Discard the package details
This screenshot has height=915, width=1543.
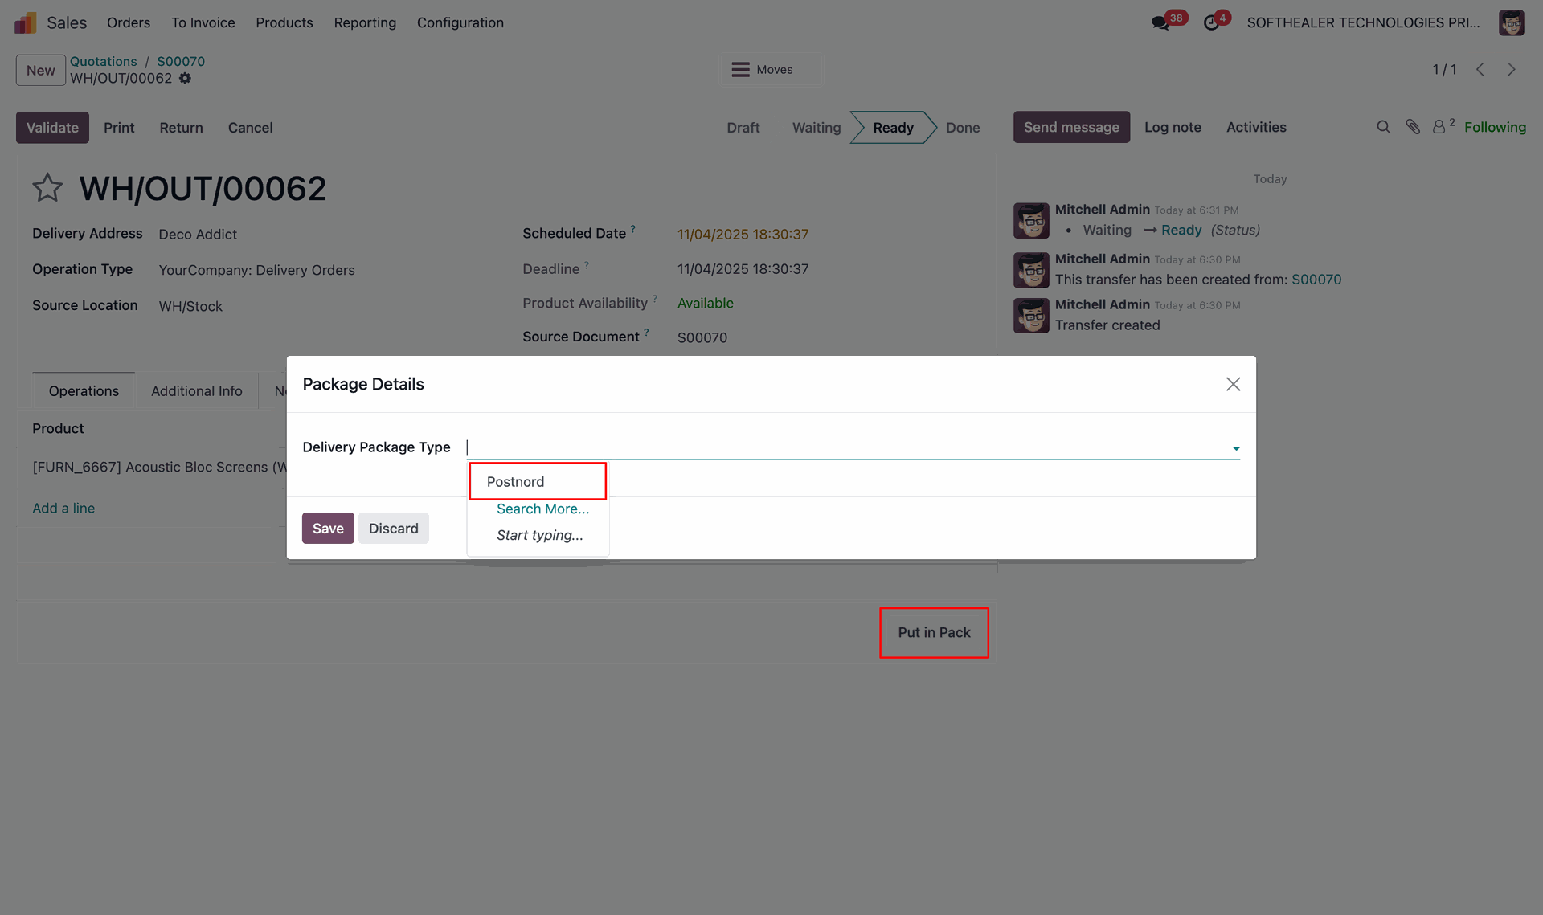point(393,529)
